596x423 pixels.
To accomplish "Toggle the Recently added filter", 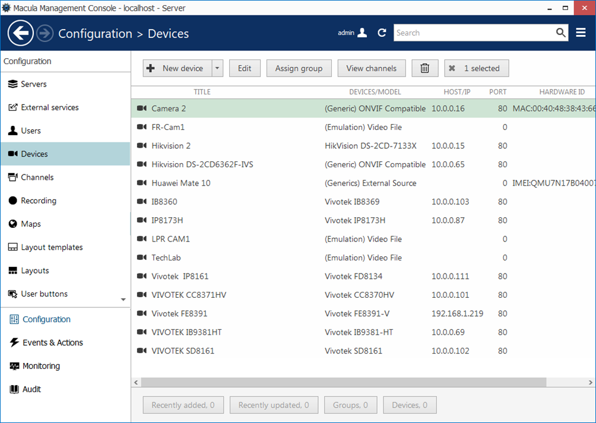I will coord(183,405).
